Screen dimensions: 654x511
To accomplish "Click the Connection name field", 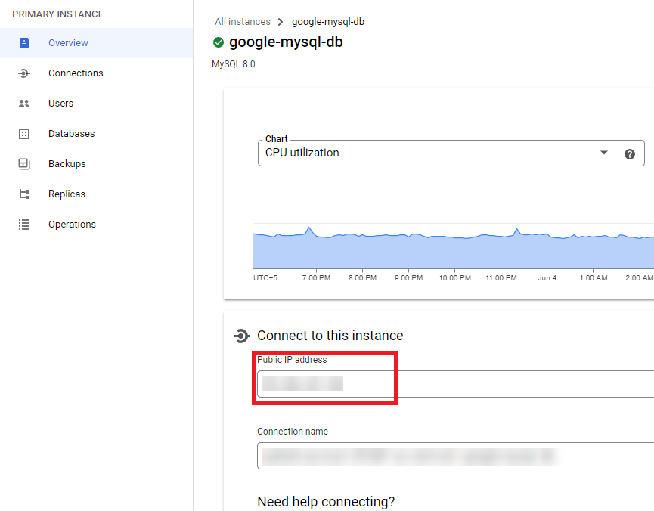I will click(455, 456).
